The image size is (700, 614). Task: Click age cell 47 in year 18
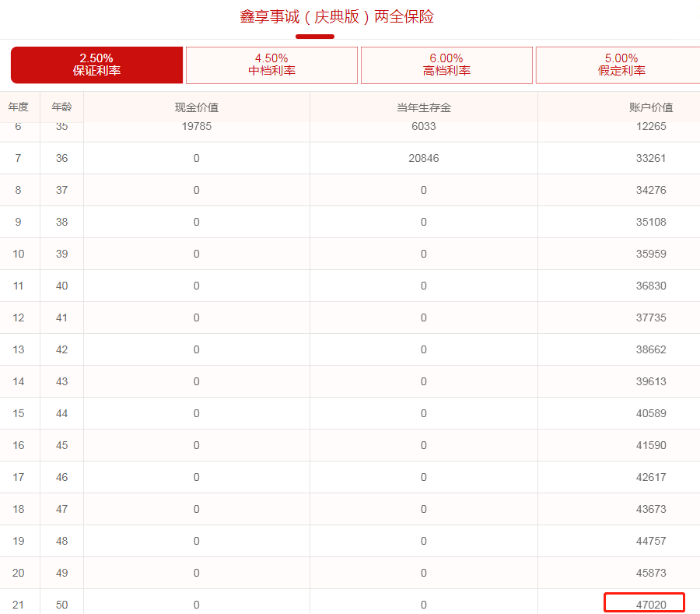click(61, 509)
